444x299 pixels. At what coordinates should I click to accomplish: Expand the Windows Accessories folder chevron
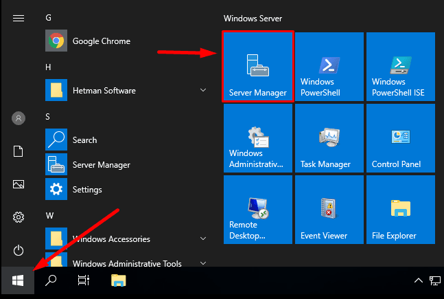point(203,239)
